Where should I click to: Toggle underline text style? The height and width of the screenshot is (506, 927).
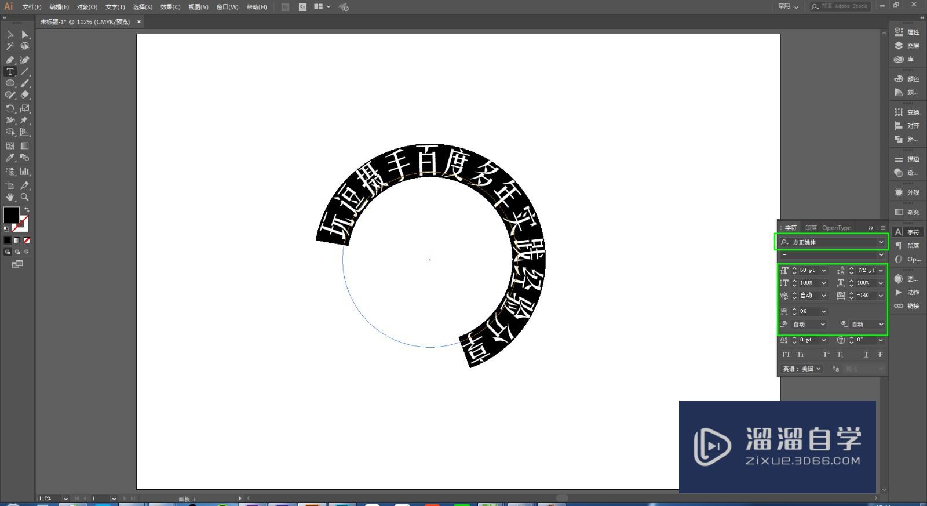point(866,355)
